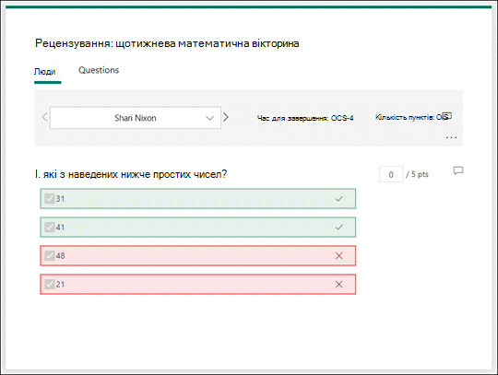
Task: Add comment to question 1 via speech bubble
Action: tap(458, 170)
